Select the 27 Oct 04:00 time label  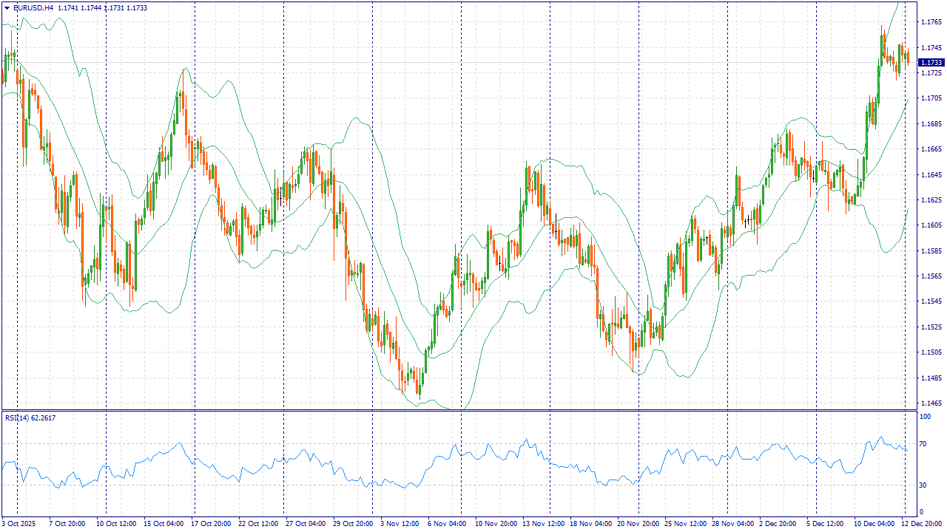pyautogui.click(x=306, y=523)
